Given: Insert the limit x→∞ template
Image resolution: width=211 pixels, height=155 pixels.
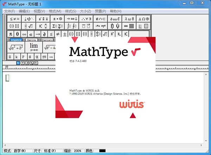Looking at the screenshot, I should click(34, 47).
